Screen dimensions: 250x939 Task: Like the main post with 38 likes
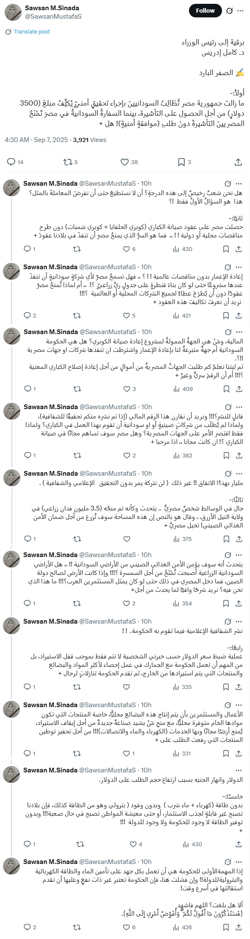point(129,162)
